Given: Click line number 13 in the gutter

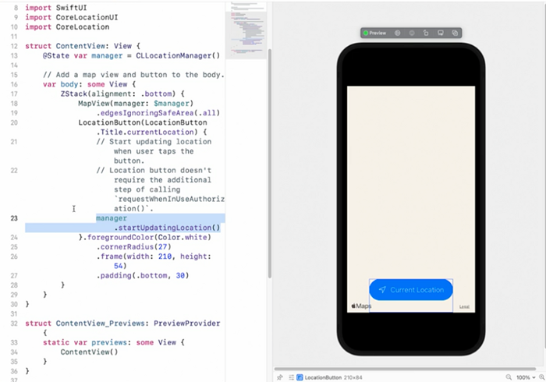Looking at the screenshot, I should (x=16, y=47).
